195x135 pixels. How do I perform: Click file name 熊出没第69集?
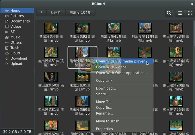[x=80, y=112]
